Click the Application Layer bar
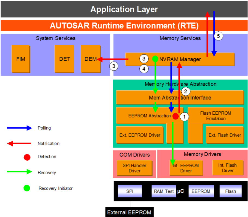This screenshot has width=248, height=217. (124, 9)
